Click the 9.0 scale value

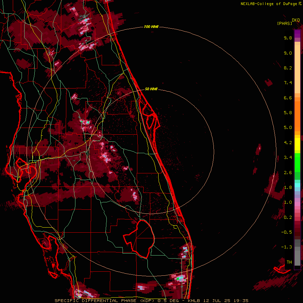pyautogui.click(x=288, y=53)
